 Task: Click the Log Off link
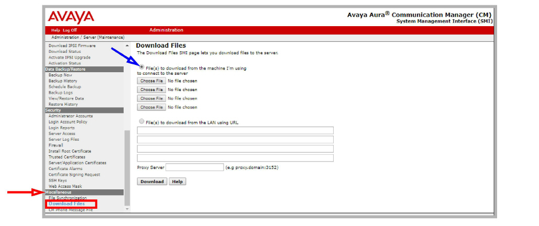pyautogui.click(x=70, y=30)
